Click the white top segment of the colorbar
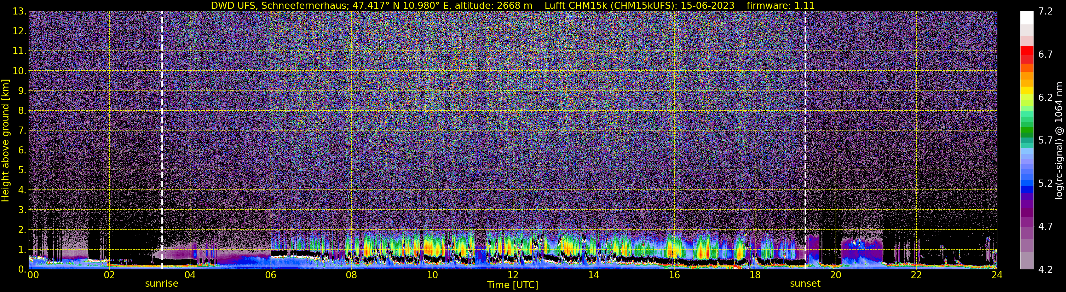Screen dimensions: 1066x292 [x=1026, y=18]
